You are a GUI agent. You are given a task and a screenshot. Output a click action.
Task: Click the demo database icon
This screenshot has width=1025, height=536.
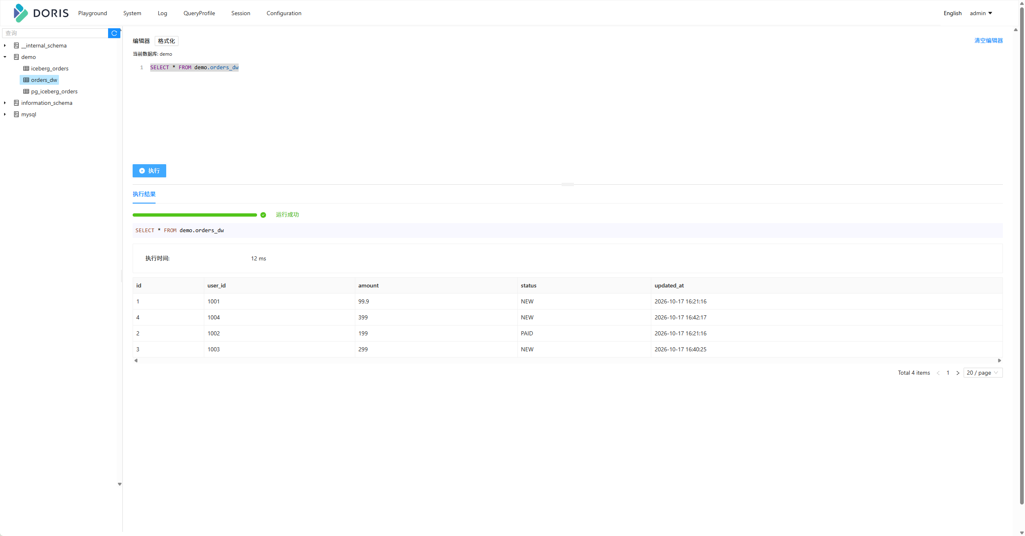(x=16, y=57)
